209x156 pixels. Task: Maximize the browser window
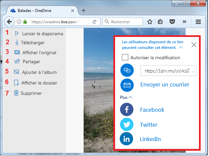point(186,3)
